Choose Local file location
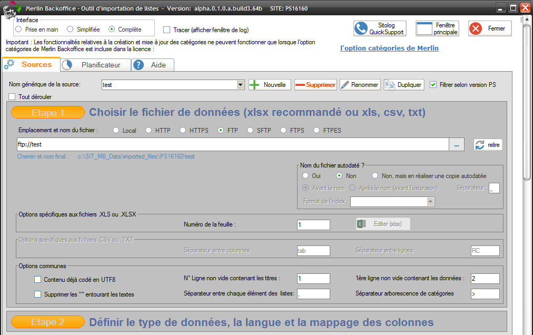The image size is (533, 335). tap(116, 130)
